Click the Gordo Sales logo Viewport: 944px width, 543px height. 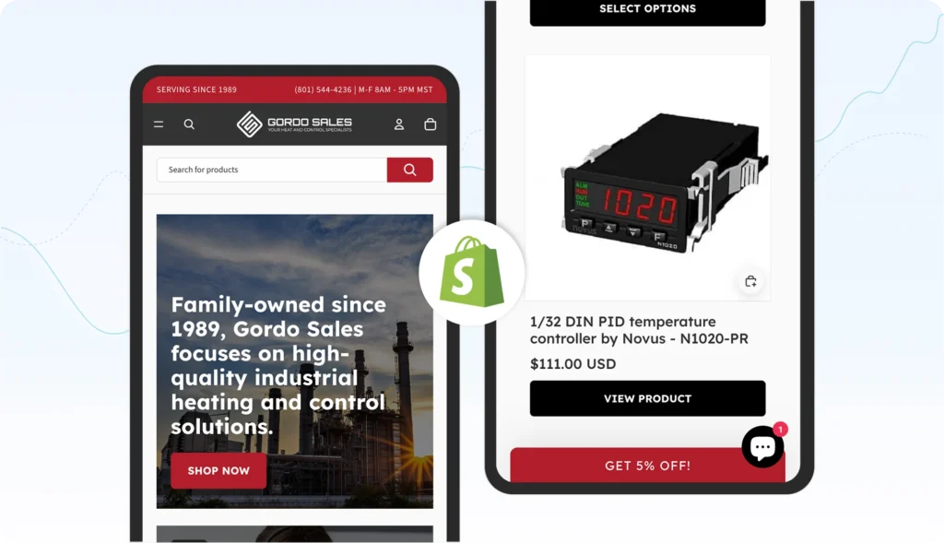pyautogui.click(x=294, y=124)
